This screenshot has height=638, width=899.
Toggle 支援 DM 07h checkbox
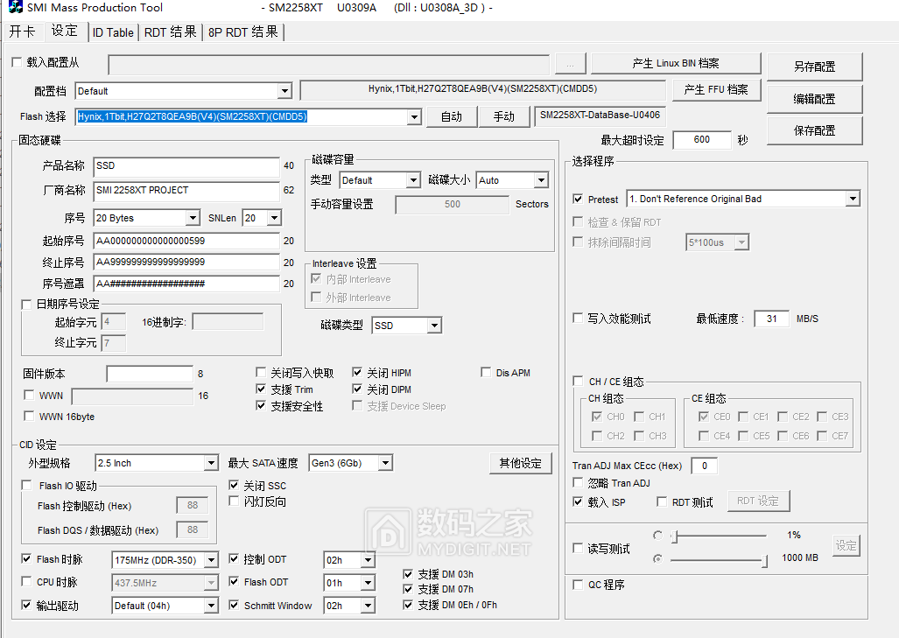(x=408, y=589)
